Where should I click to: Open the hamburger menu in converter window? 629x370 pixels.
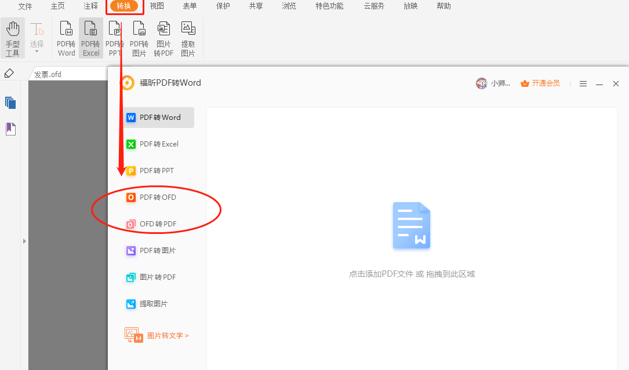583,84
